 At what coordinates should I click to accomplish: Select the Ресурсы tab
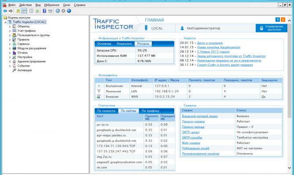143,44
